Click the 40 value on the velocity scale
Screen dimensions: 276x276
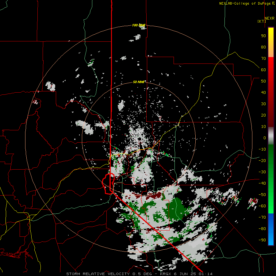tap(263, 92)
